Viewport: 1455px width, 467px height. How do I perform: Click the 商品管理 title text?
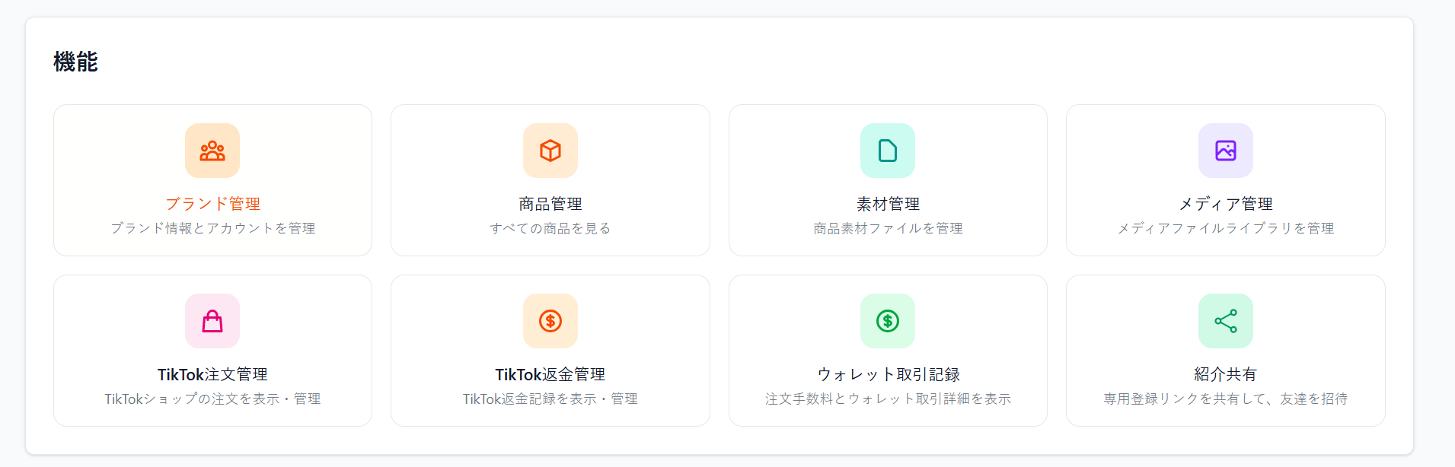point(550,204)
